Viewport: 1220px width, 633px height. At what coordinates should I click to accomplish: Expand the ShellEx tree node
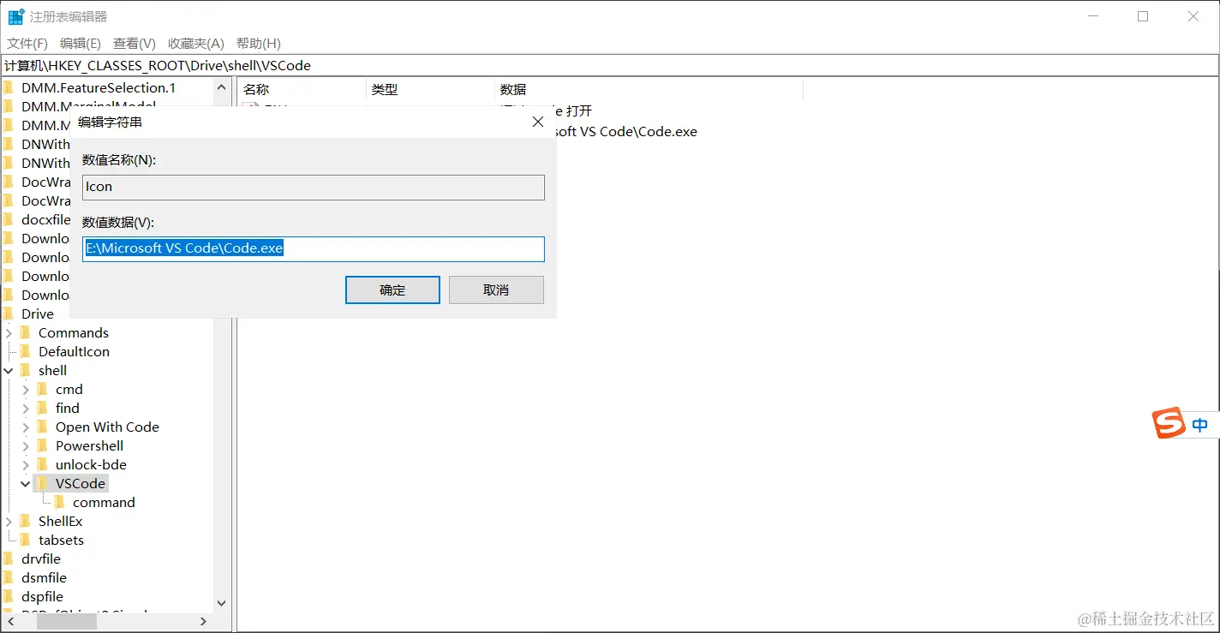9,521
